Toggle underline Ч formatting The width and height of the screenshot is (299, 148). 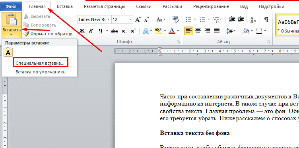pyautogui.click(x=101, y=31)
